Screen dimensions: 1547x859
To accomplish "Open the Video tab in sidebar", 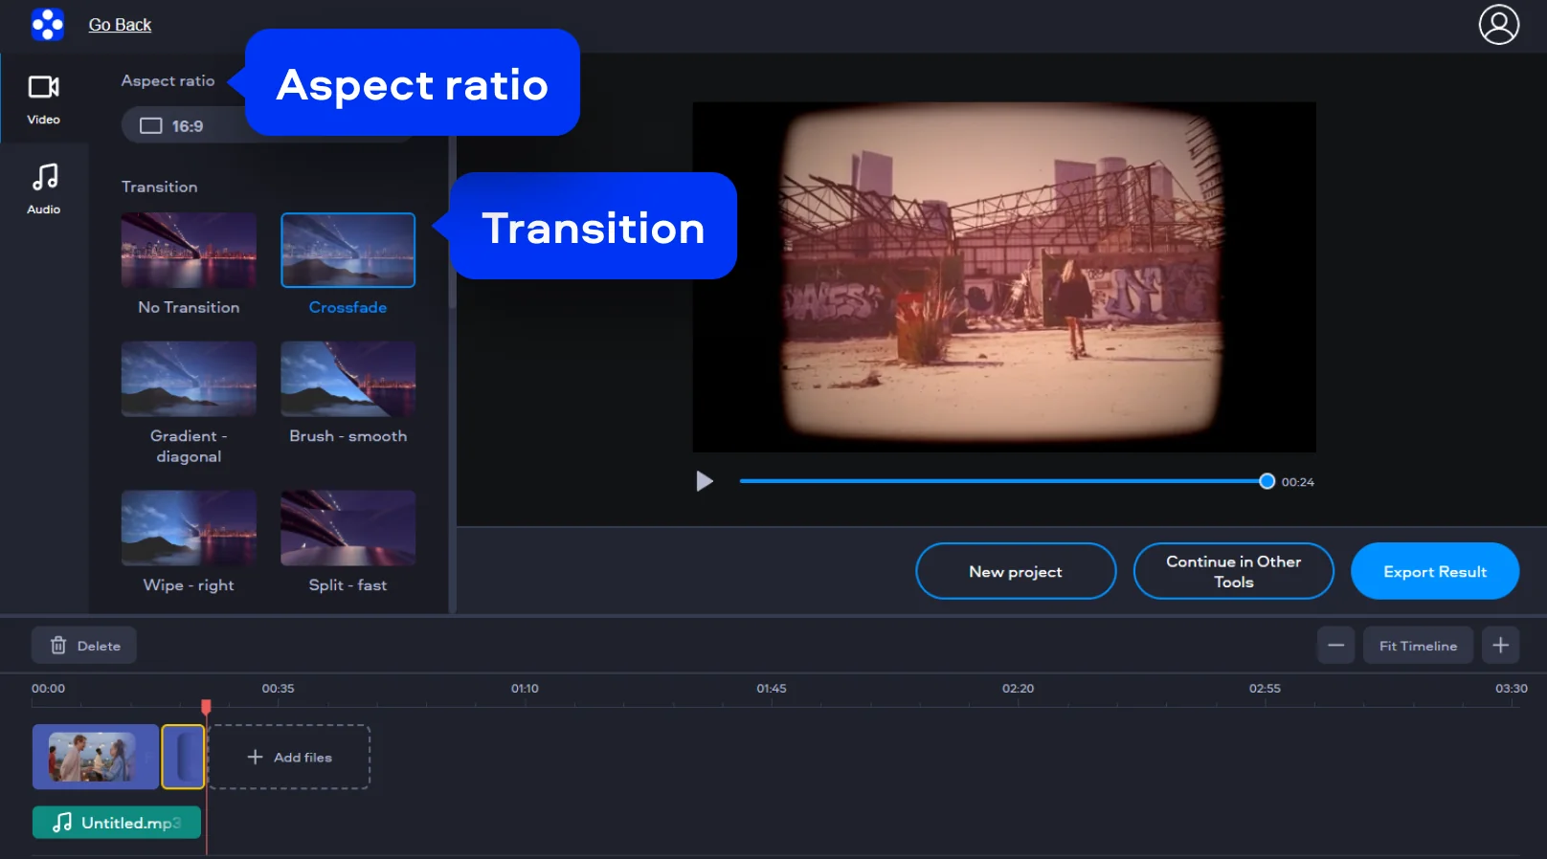I will tap(44, 99).
